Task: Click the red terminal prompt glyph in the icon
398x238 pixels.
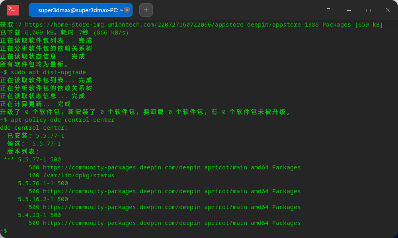Action: (x=11, y=10)
